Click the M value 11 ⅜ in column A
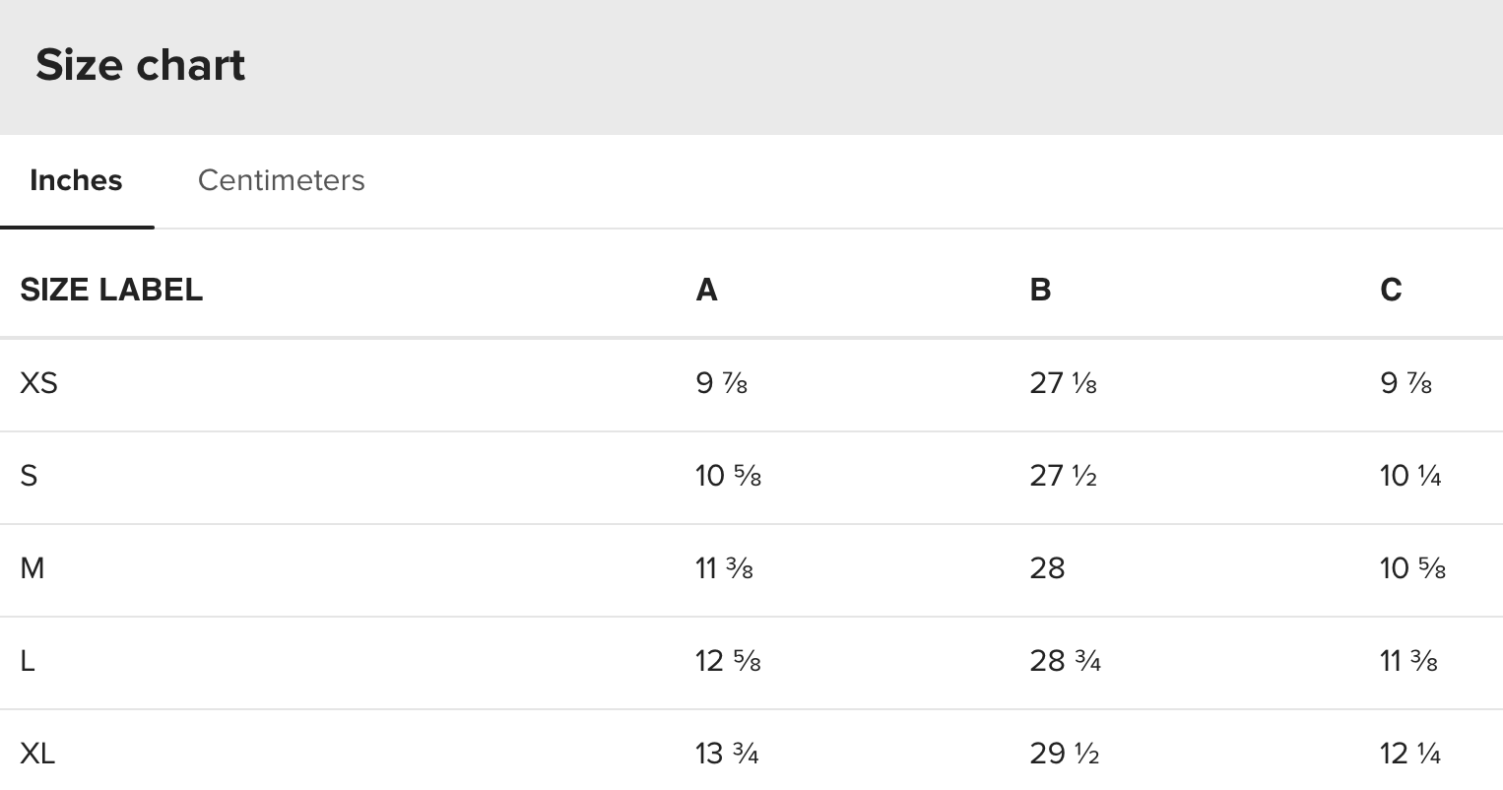The height and width of the screenshot is (790, 1503). pyautogui.click(x=724, y=568)
